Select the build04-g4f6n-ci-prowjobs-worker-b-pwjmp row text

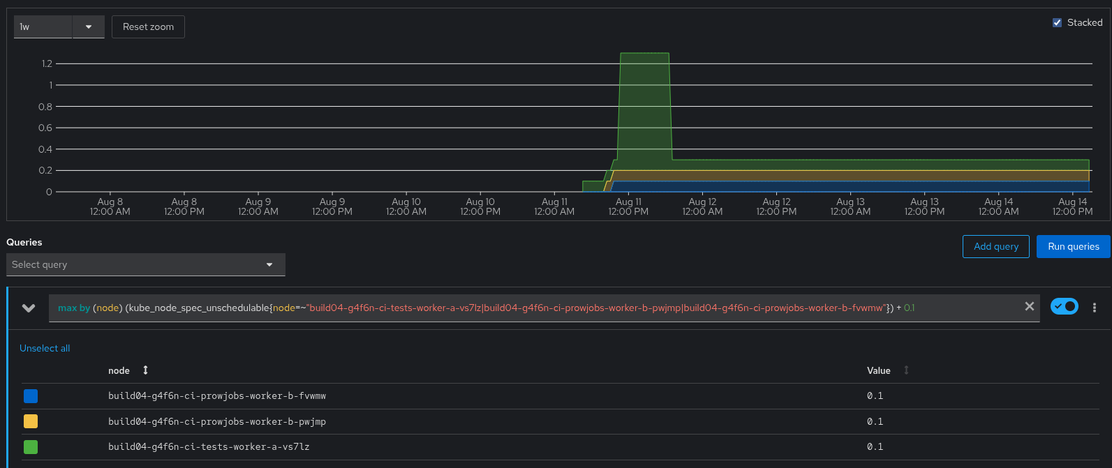tap(217, 421)
